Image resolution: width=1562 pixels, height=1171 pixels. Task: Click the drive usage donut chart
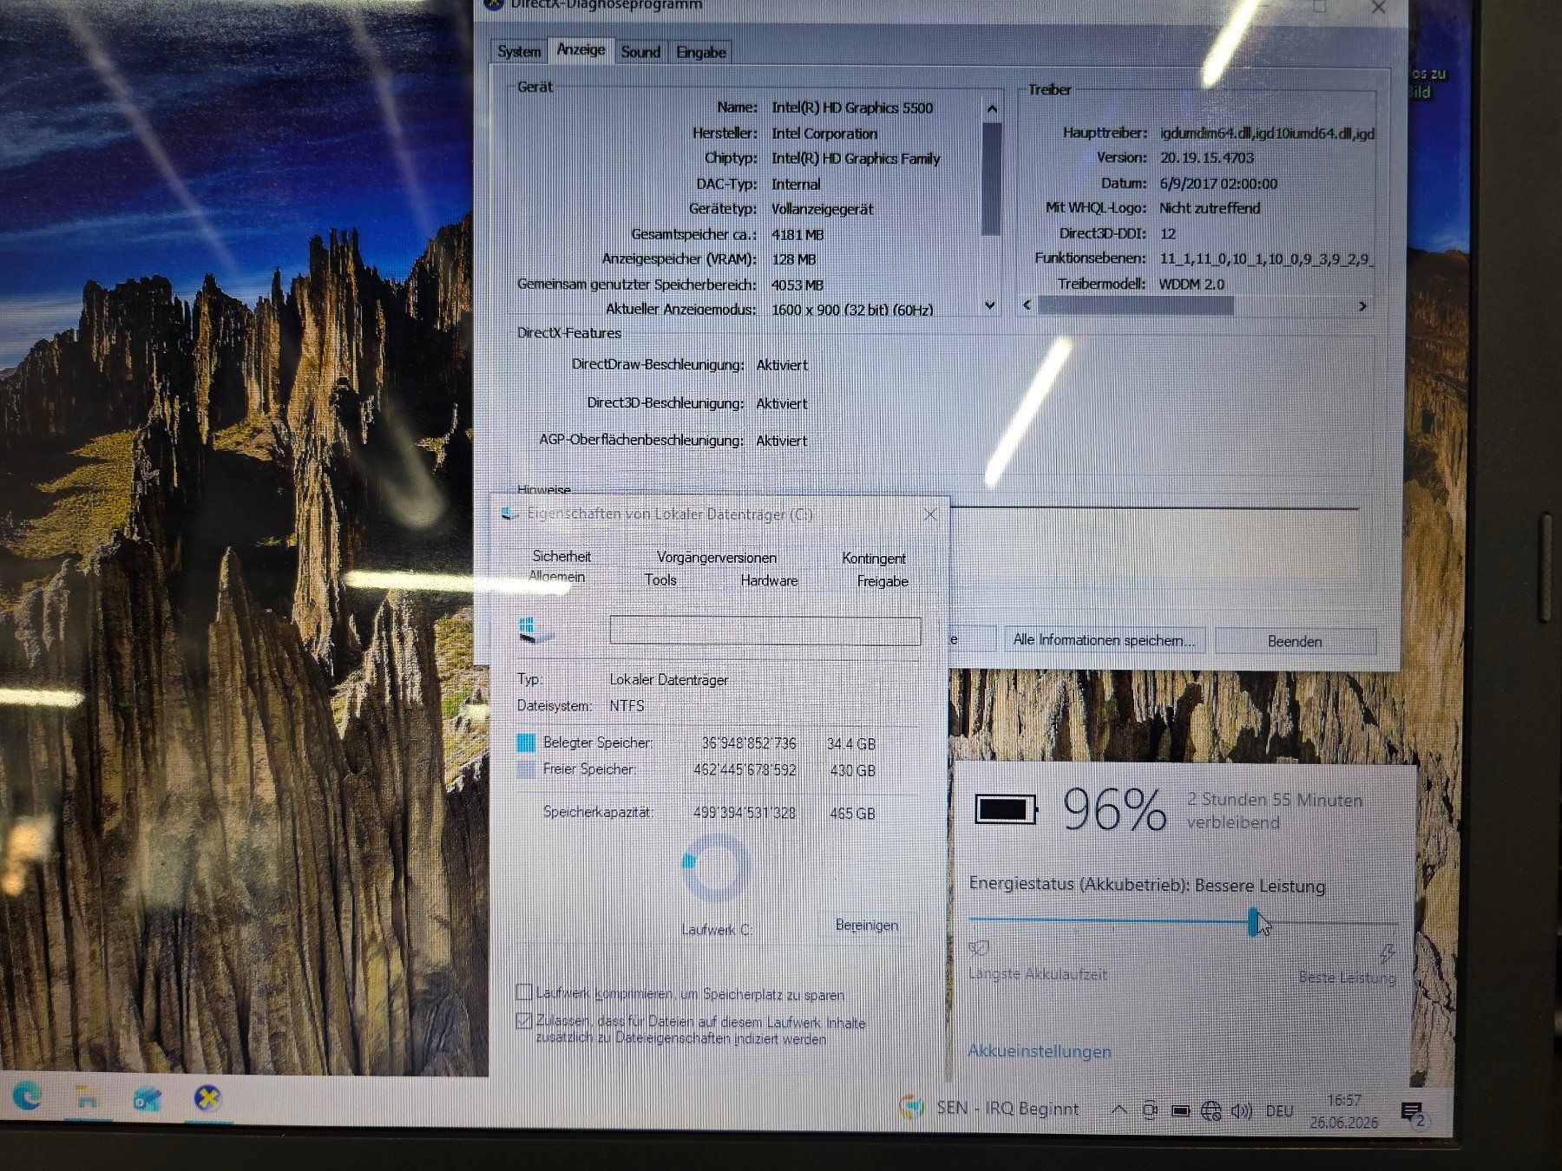point(715,867)
